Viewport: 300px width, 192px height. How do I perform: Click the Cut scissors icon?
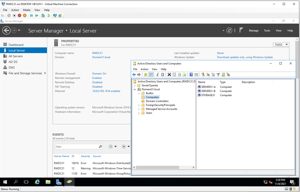pos(157,75)
